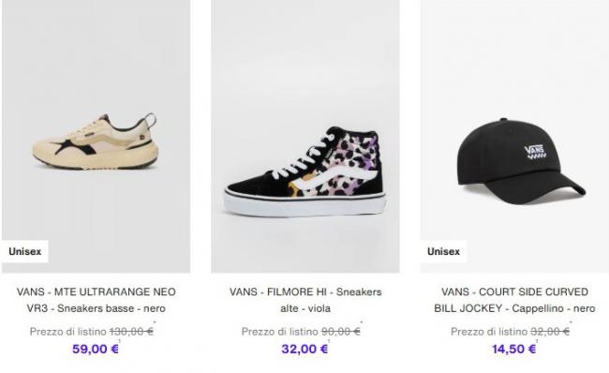Click "Prezzo di listino" under the Ultrarange sneaker
Image resolution: width=609 pixels, height=373 pixels.
pos(68,332)
